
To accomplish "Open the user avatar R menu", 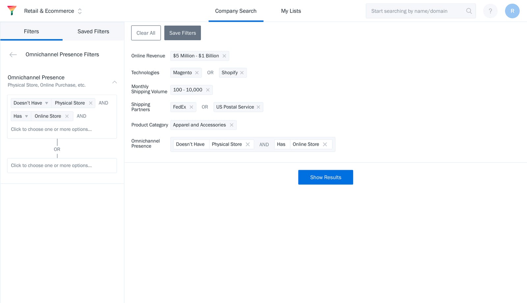I will tap(512, 11).
